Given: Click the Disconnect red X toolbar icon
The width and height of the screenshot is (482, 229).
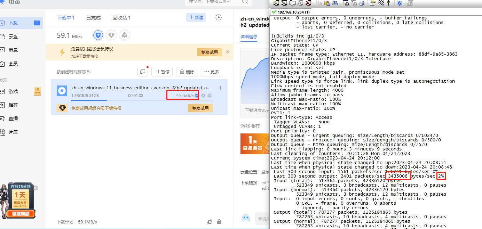Looking at the screenshot, I should (x=308, y=3).
